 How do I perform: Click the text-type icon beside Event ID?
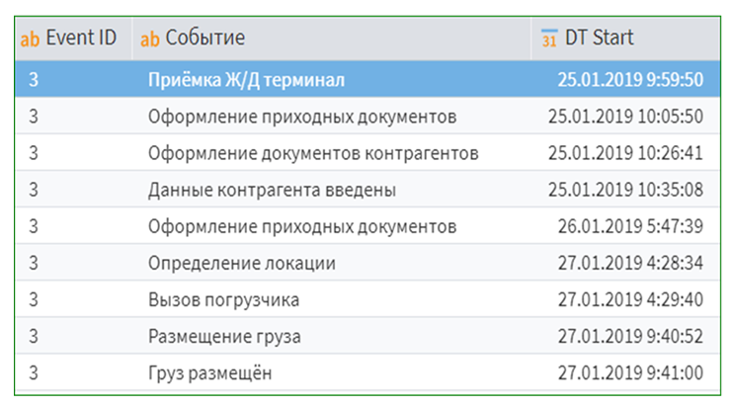click(31, 40)
